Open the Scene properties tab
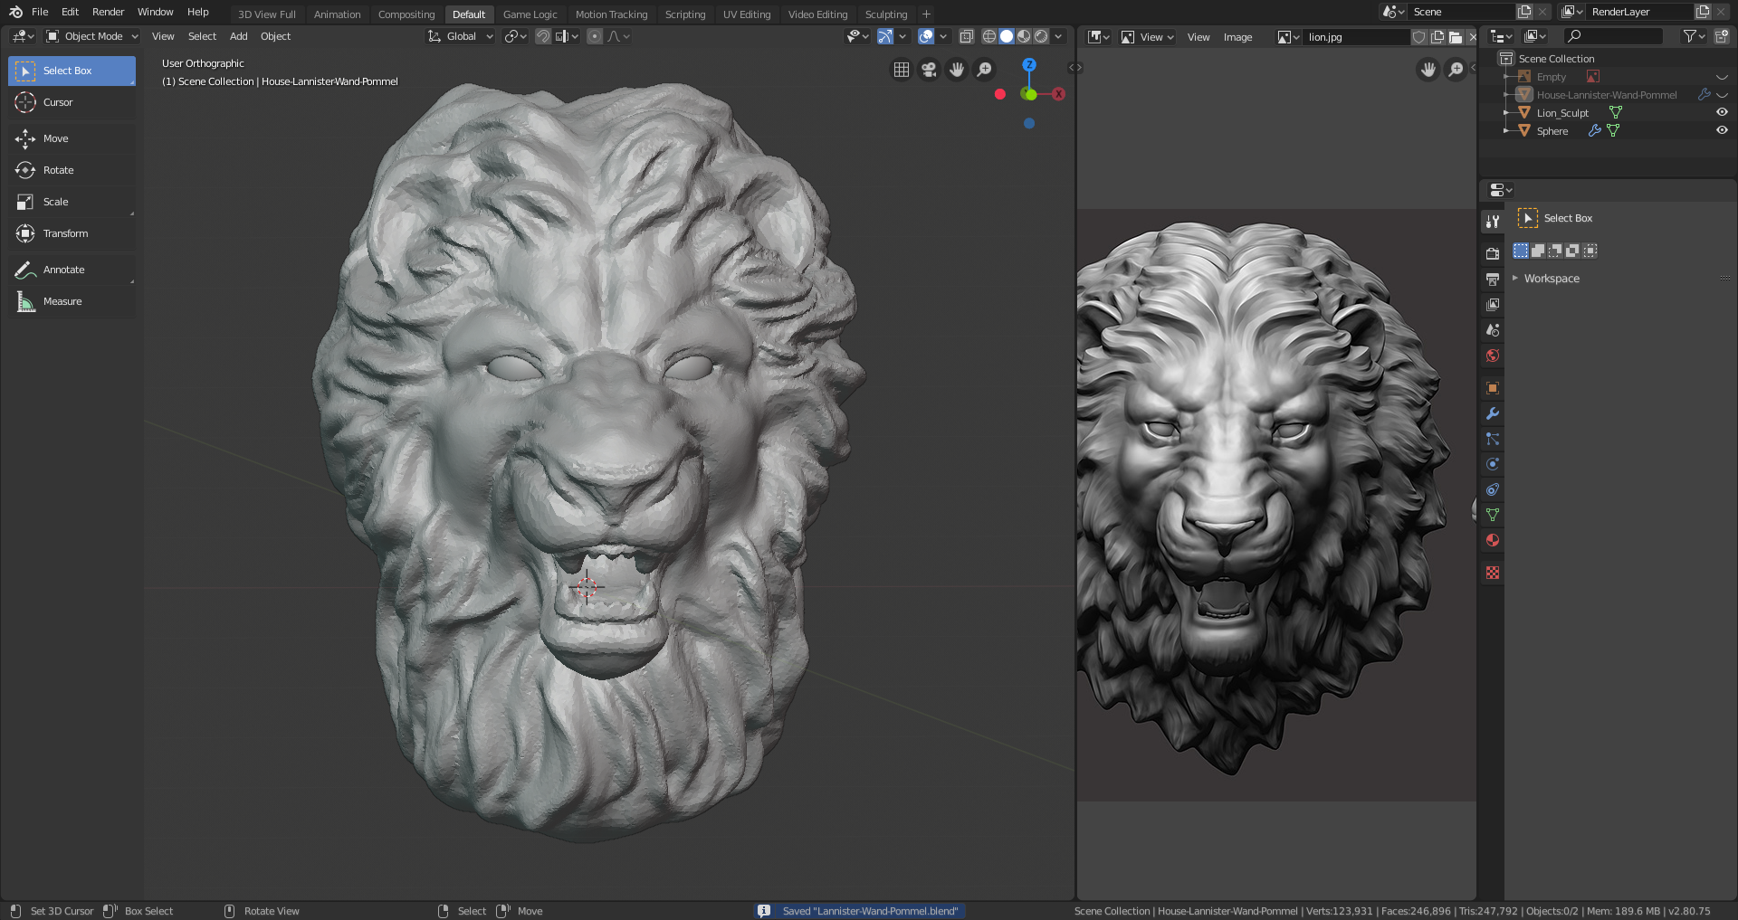The height and width of the screenshot is (920, 1738). [x=1493, y=330]
